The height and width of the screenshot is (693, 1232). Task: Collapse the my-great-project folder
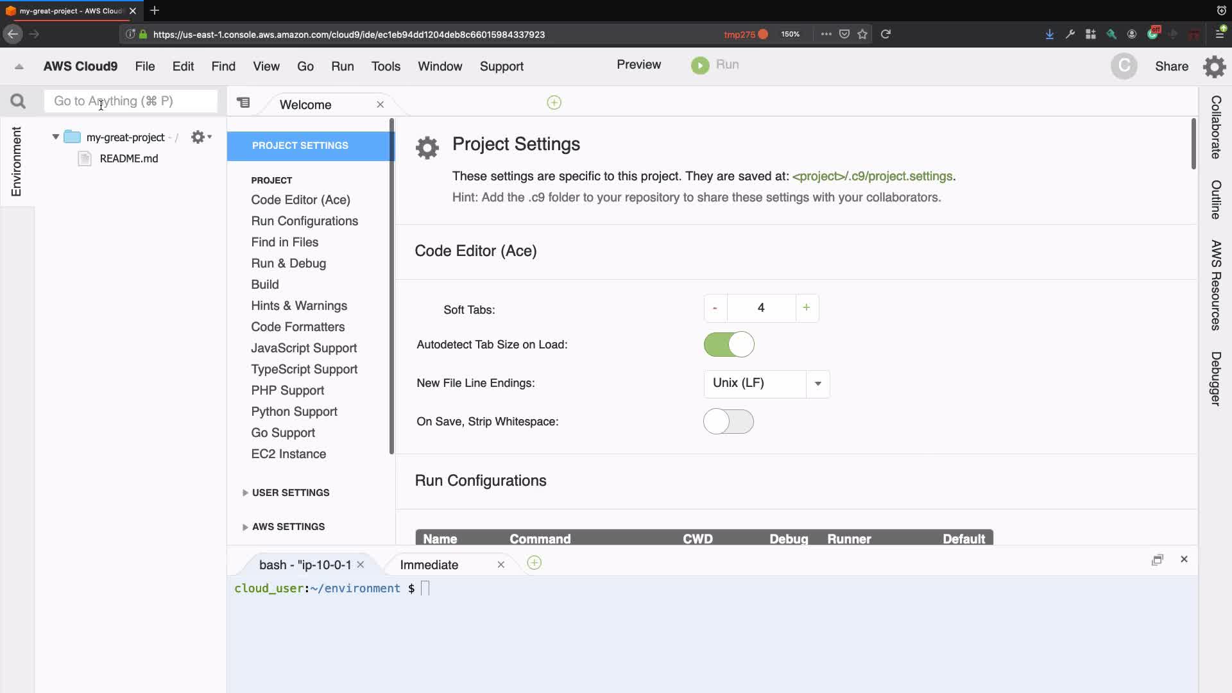pyautogui.click(x=56, y=137)
